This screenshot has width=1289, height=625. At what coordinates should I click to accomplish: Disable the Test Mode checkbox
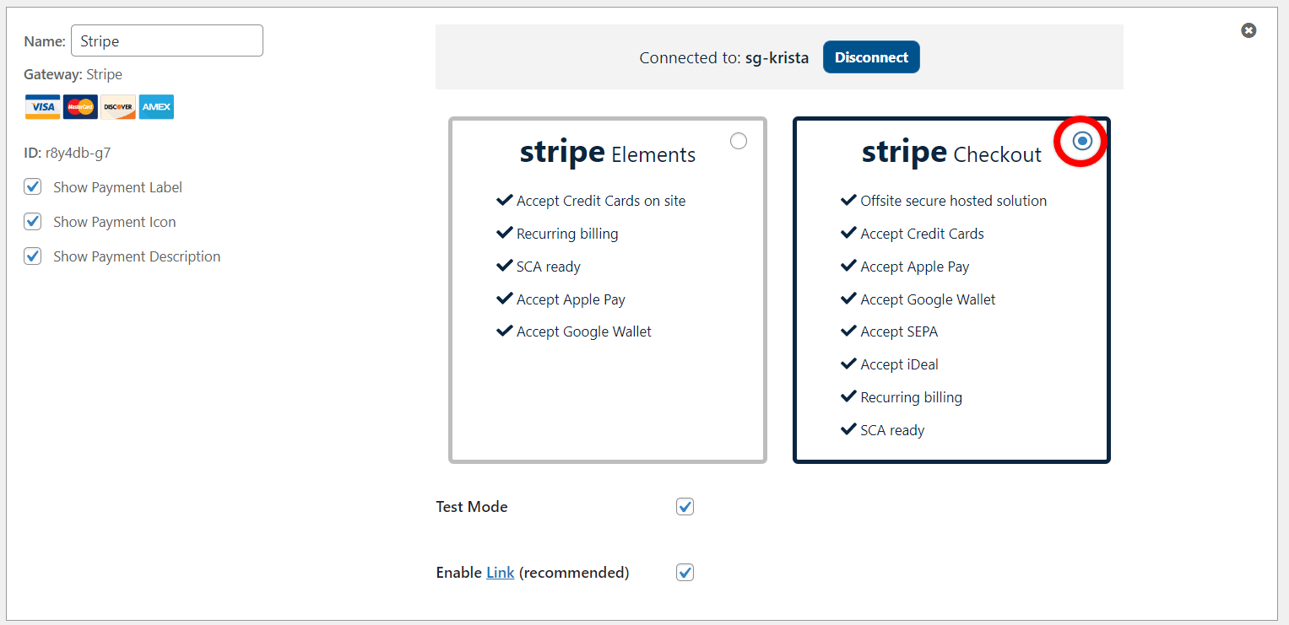(x=685, y=507)
